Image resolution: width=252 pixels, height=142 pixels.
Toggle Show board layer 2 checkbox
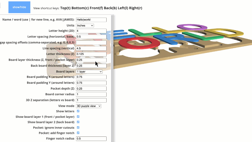[78, 122]
